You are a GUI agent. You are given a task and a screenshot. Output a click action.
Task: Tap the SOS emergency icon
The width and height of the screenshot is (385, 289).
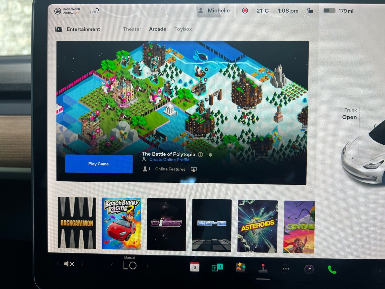94,11
